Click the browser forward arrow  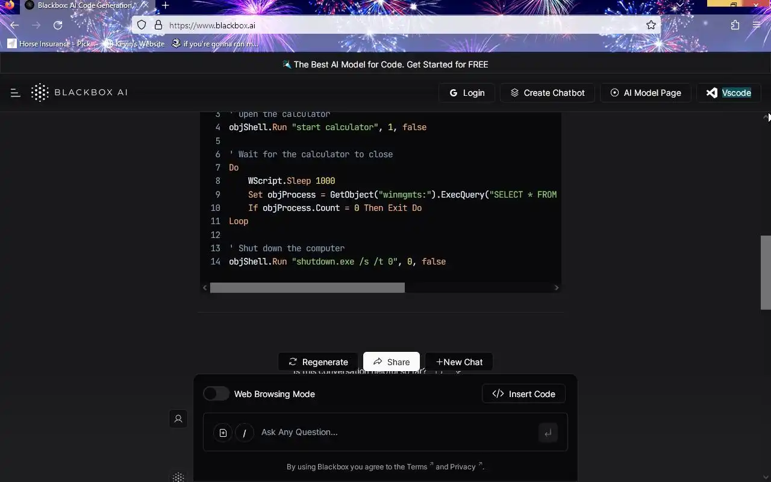click(x=36, y=25)
